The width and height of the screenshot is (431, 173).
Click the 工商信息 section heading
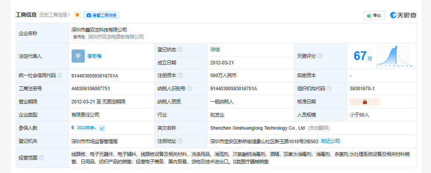(x=26, y=15)
